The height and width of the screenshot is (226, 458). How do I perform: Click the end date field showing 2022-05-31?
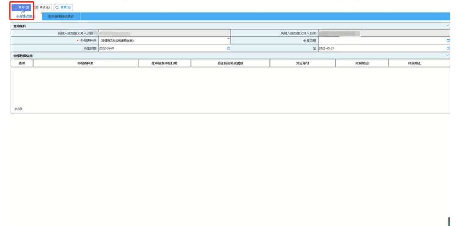pyautogui.click(x=384, y=48)
